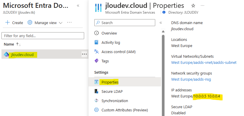The width and height of the screenshot is (244, 116).
Task: Open West Europe/aadds-nsg link
Action: coord(191,79)
